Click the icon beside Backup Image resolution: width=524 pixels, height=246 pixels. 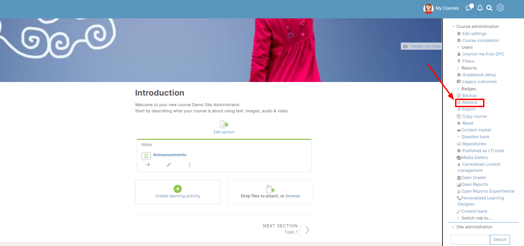click(x=459, y=96)
